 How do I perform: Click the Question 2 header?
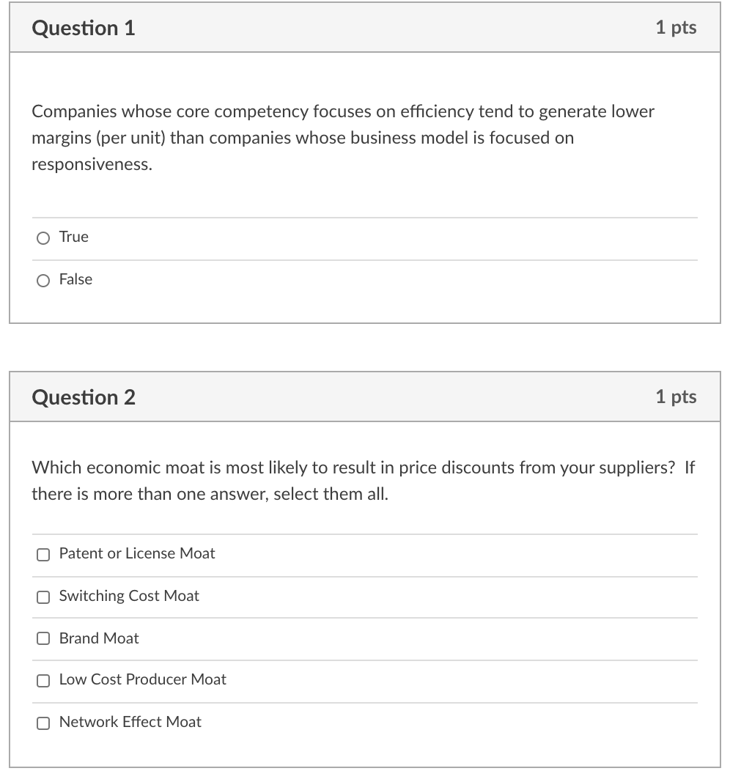(x=84, y=396)
